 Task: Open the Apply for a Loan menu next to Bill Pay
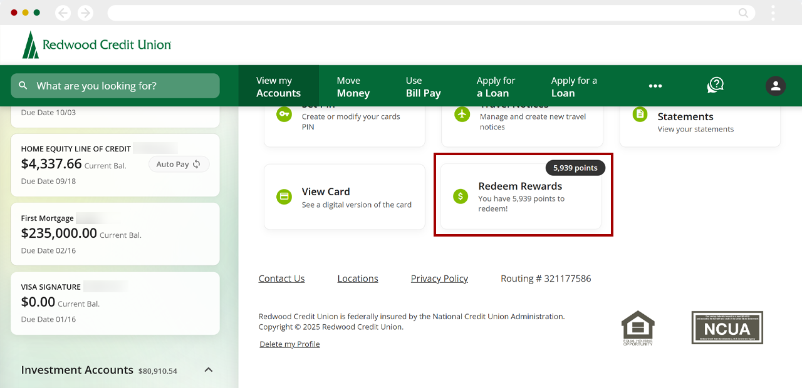496,86
